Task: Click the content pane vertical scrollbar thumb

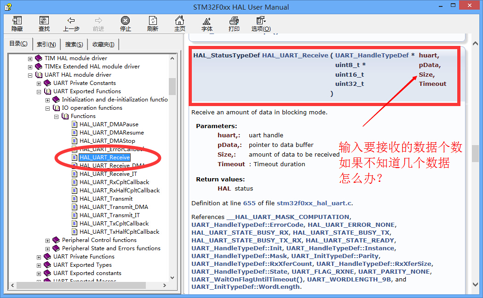Action: coord(475,153)
